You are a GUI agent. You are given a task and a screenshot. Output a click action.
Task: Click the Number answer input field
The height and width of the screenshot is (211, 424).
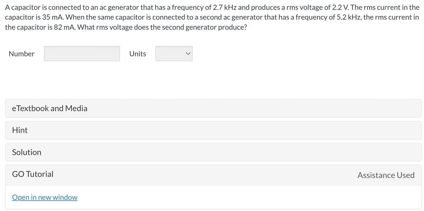(82, 53)
